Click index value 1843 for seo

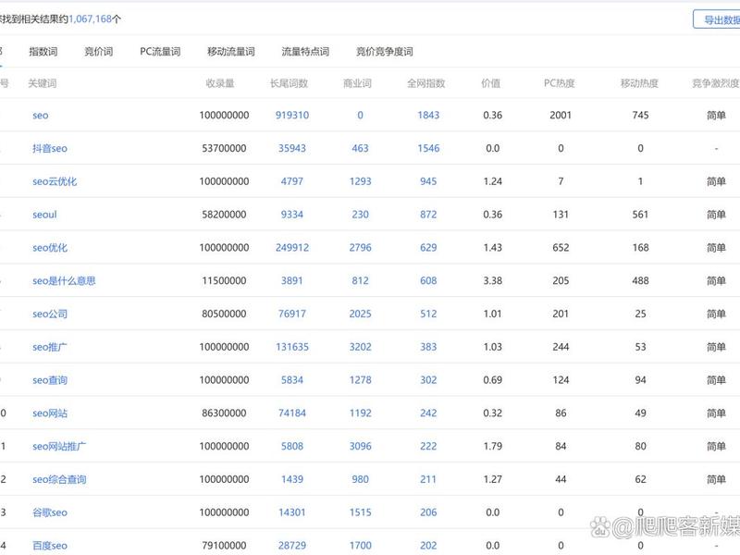(428, 115)
